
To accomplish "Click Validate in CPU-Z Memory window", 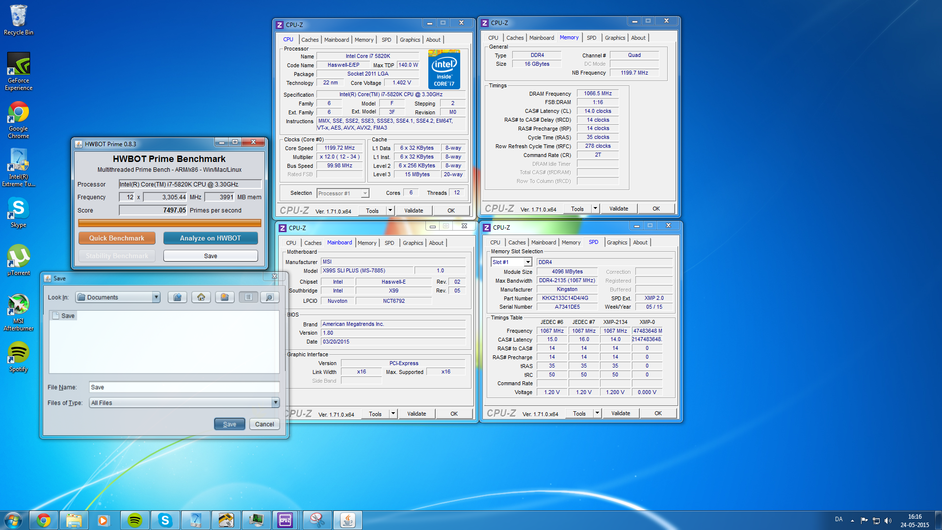I will click(x=619, y=209).
